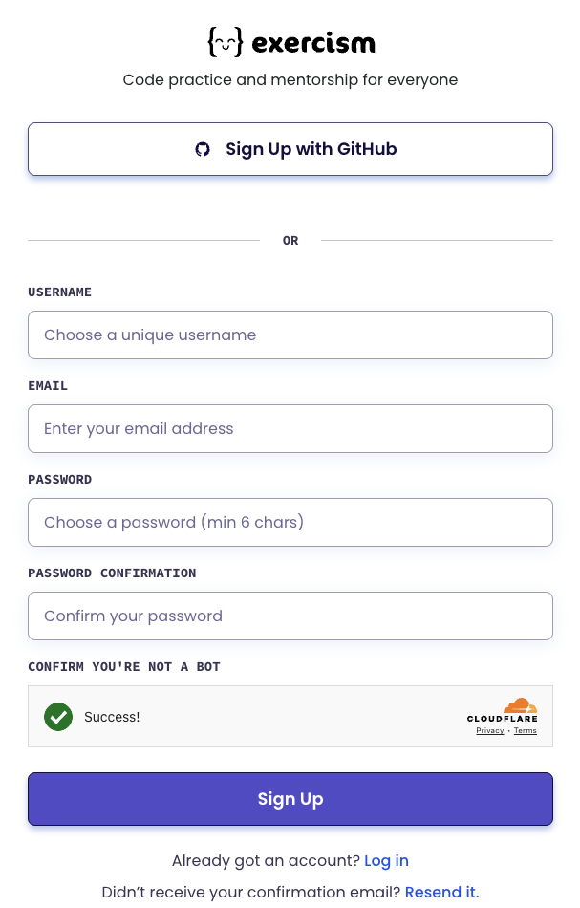The width and height of the screenshot is (580, 908).
Task: Click the Resend it link
Action: pyautogui.click(x=441, y=892)
